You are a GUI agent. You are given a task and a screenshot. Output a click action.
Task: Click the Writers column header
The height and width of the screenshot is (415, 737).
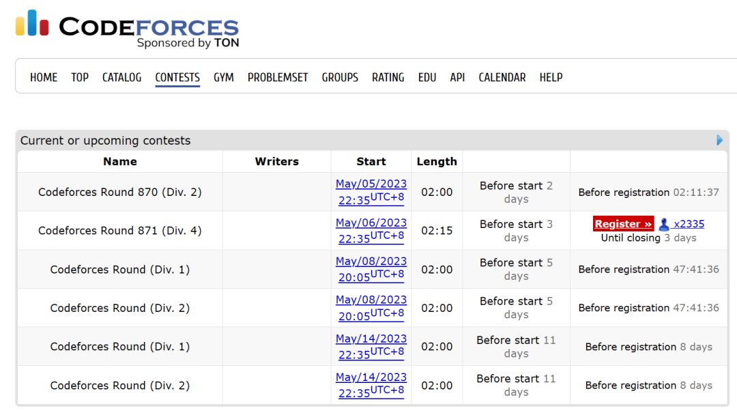click(x=277, y=161)
